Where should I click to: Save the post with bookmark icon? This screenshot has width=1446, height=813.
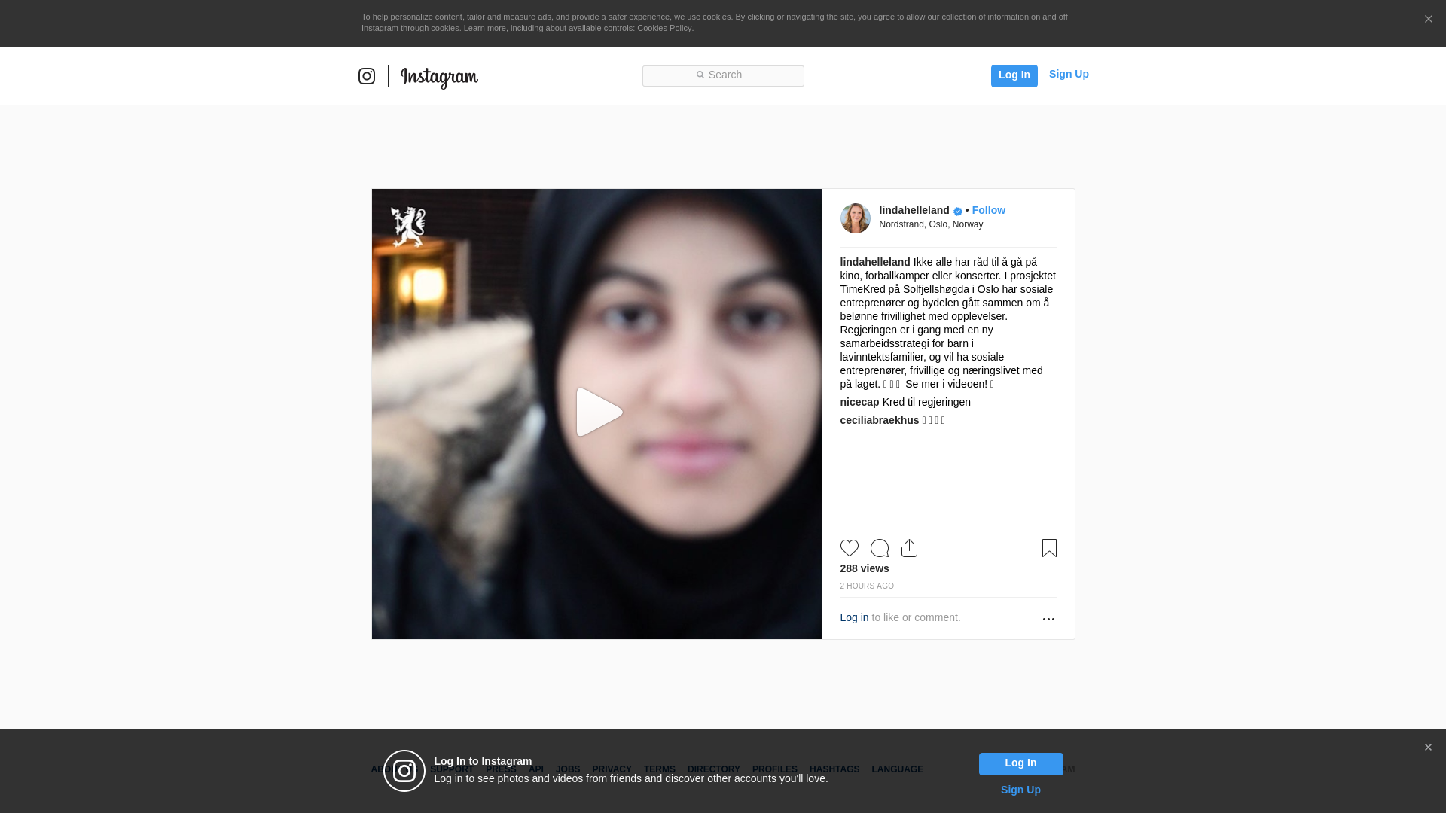[1049, 548]
